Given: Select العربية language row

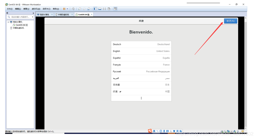Looking at the screenshot, I should 141,78.
